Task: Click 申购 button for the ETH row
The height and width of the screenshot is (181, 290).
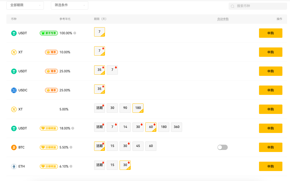Action: click(270, 166)
